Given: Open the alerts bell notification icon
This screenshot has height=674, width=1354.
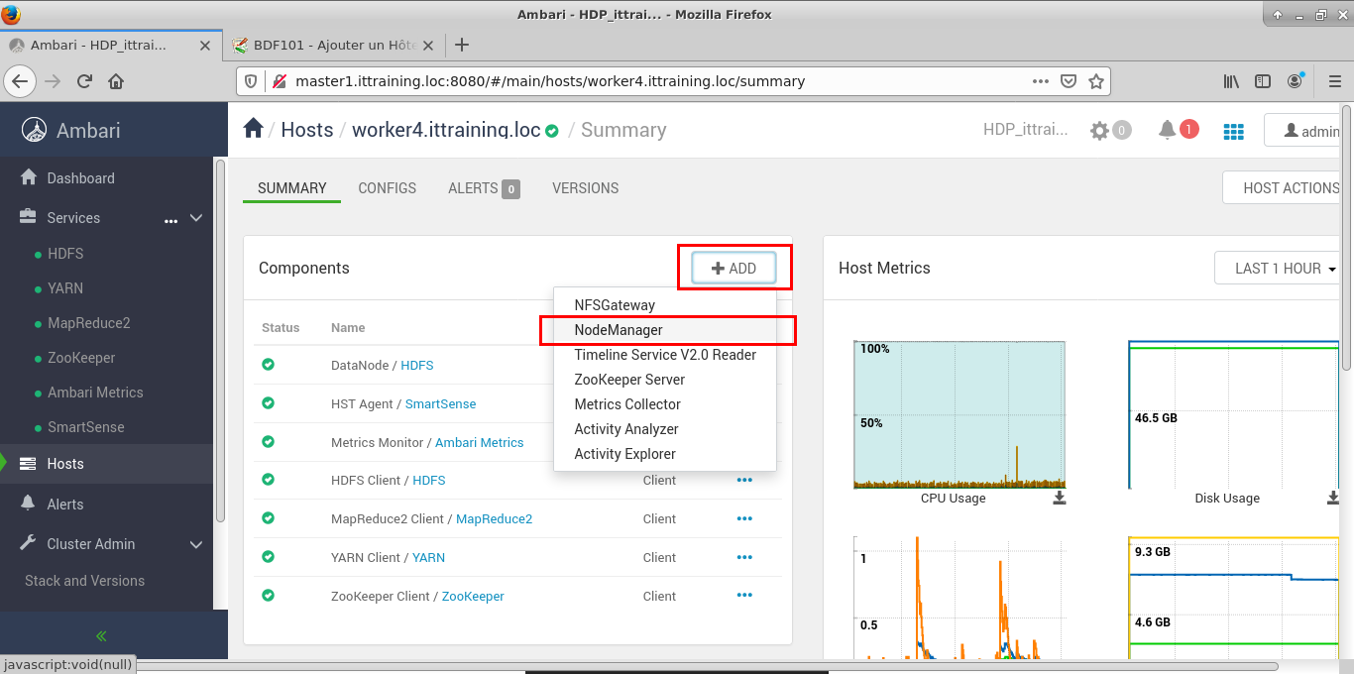Looking at the screenshot, I should coord(1168,130).
